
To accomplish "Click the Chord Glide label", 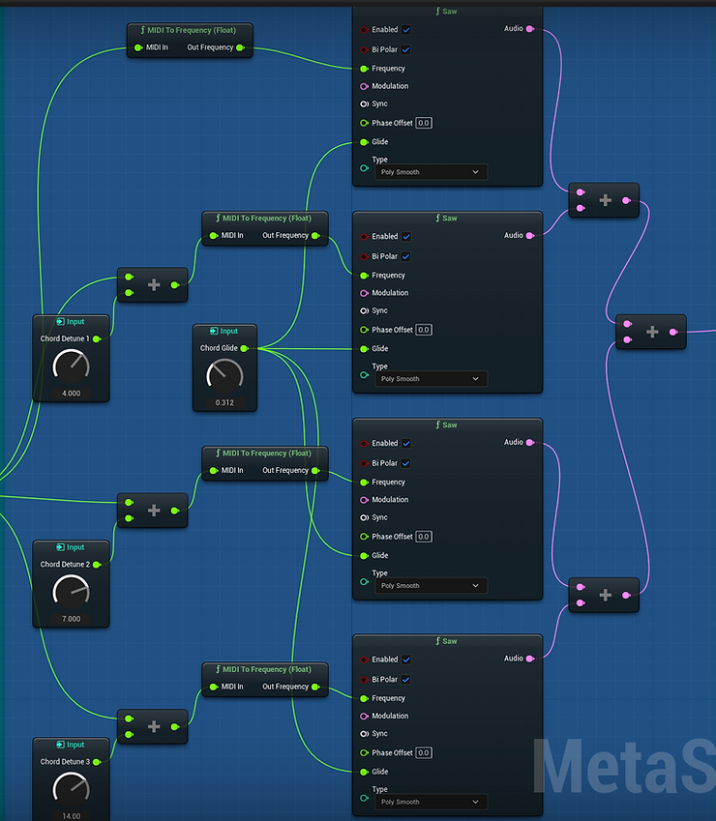I will 219,348.
